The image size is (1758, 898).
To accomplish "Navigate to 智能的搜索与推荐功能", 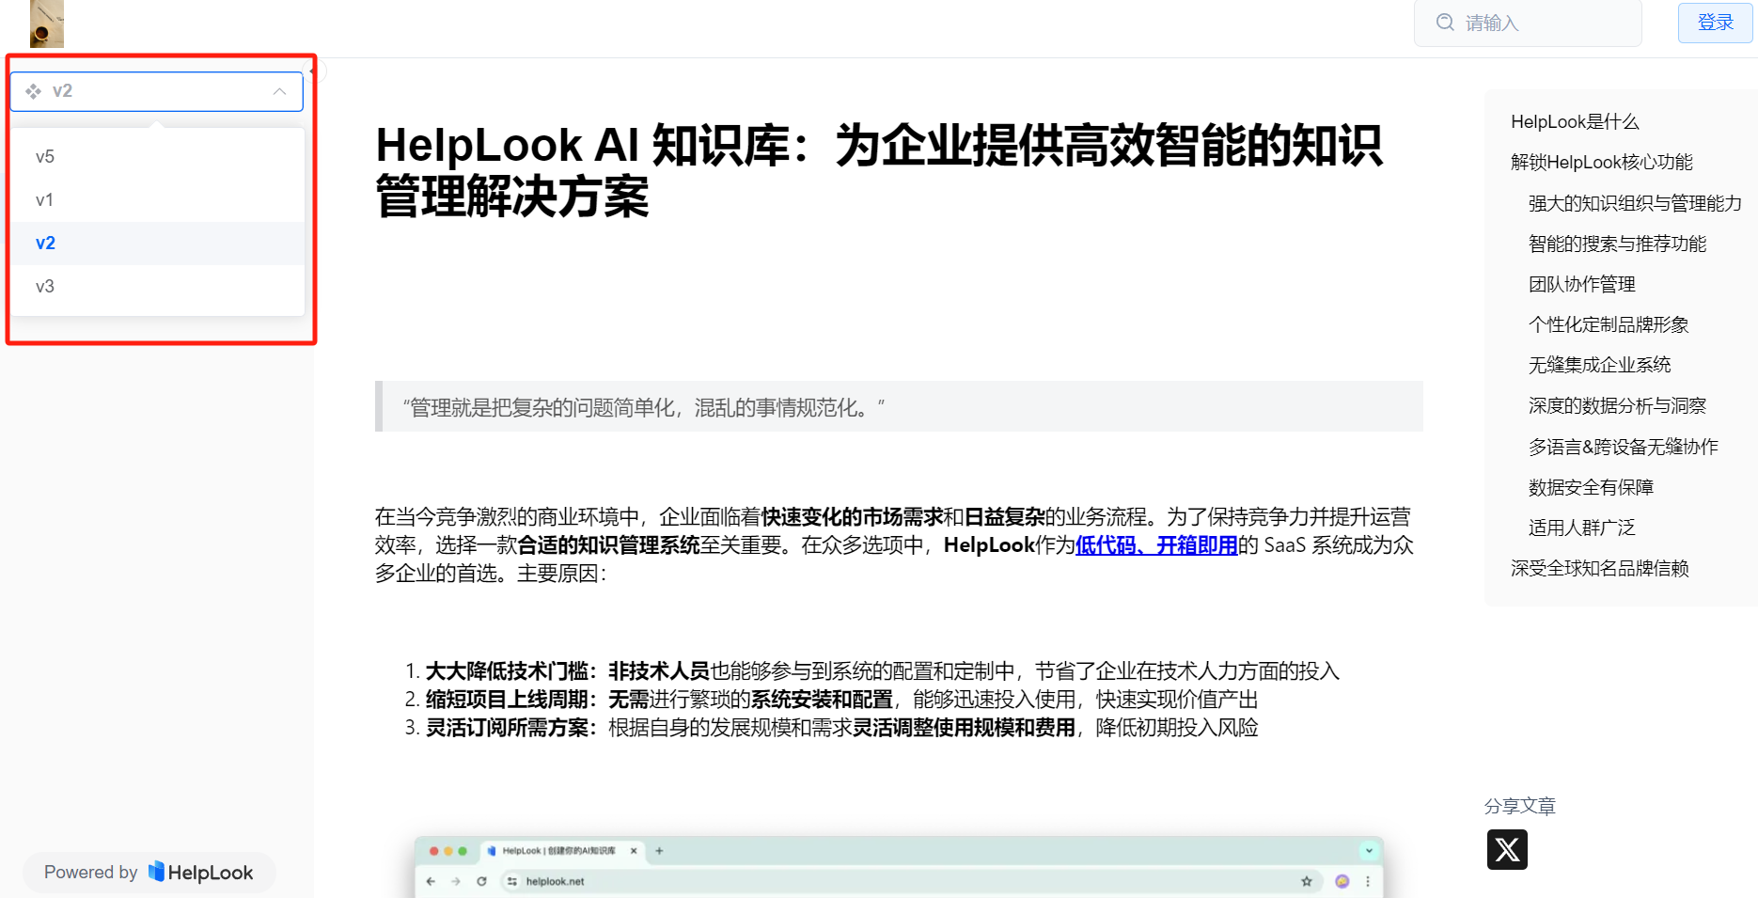I will point(1617,244).
